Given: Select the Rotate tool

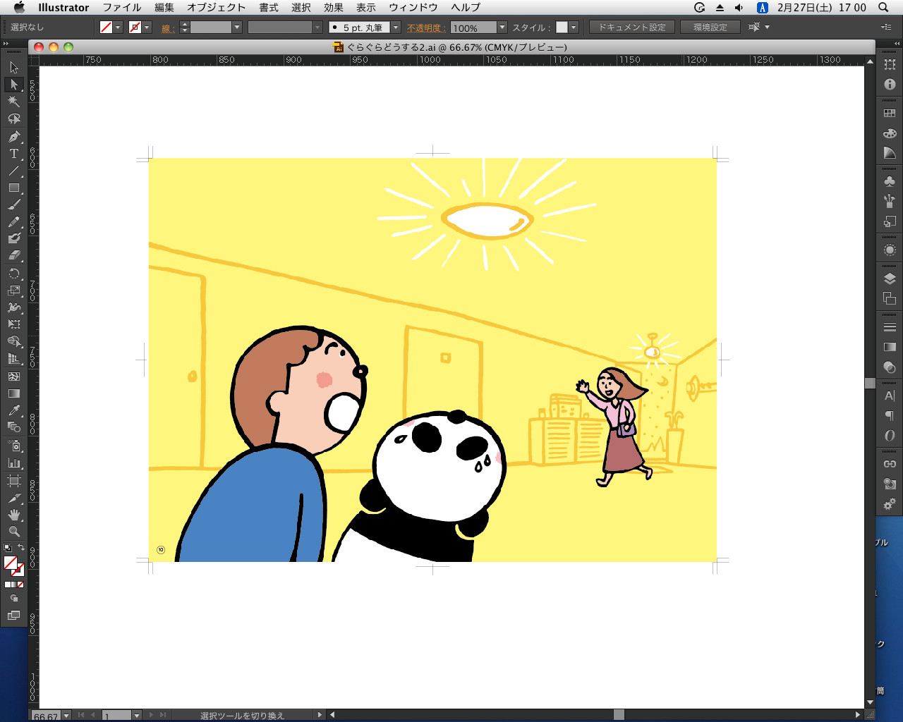Looking at the screenshot, I should pos(14,274).
